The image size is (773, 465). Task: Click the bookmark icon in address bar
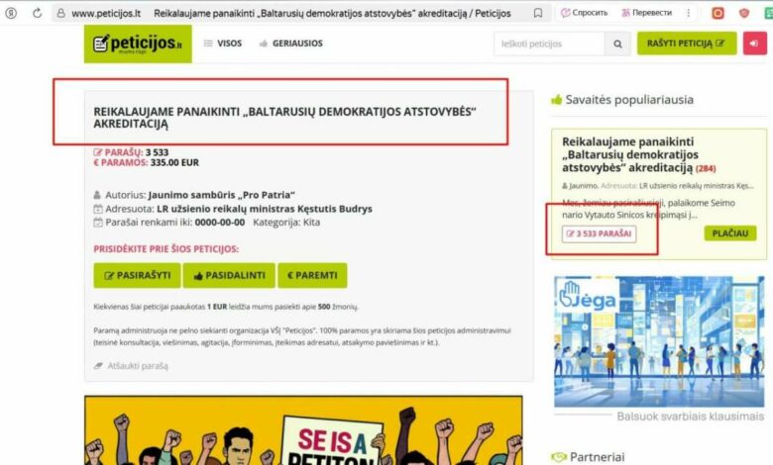[538, 13]
